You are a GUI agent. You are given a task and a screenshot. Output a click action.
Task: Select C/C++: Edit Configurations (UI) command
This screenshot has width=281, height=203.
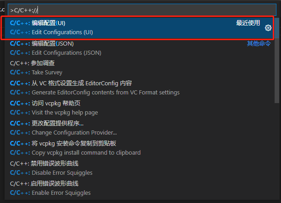(x=139, y=28)
